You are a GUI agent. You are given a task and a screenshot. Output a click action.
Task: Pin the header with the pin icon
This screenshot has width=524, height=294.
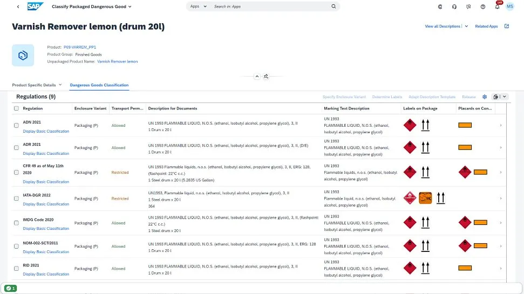[x=266, y=77]
